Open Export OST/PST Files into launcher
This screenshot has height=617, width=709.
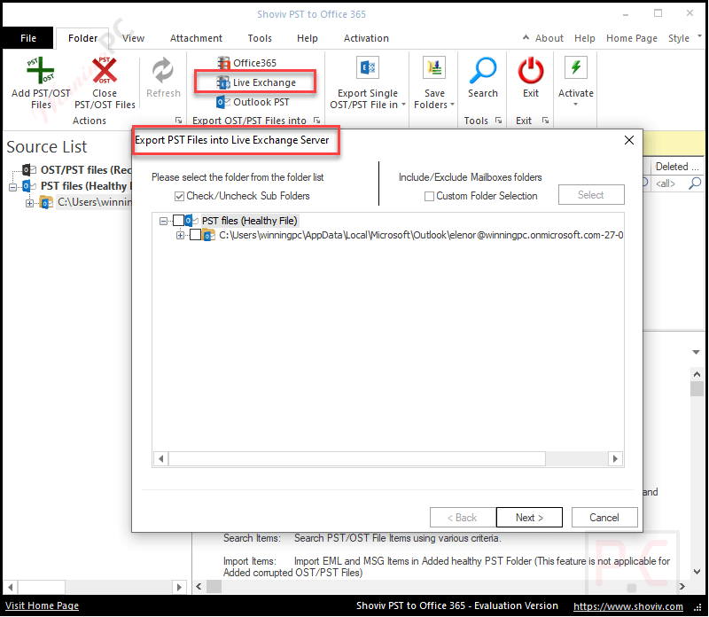coord(317,121)
